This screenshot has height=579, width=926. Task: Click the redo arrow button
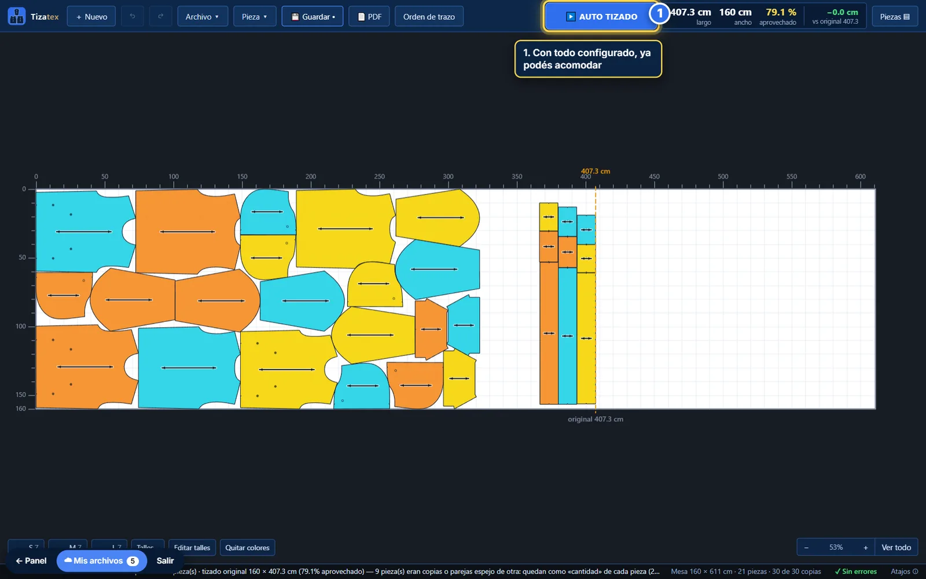(160, 17)
